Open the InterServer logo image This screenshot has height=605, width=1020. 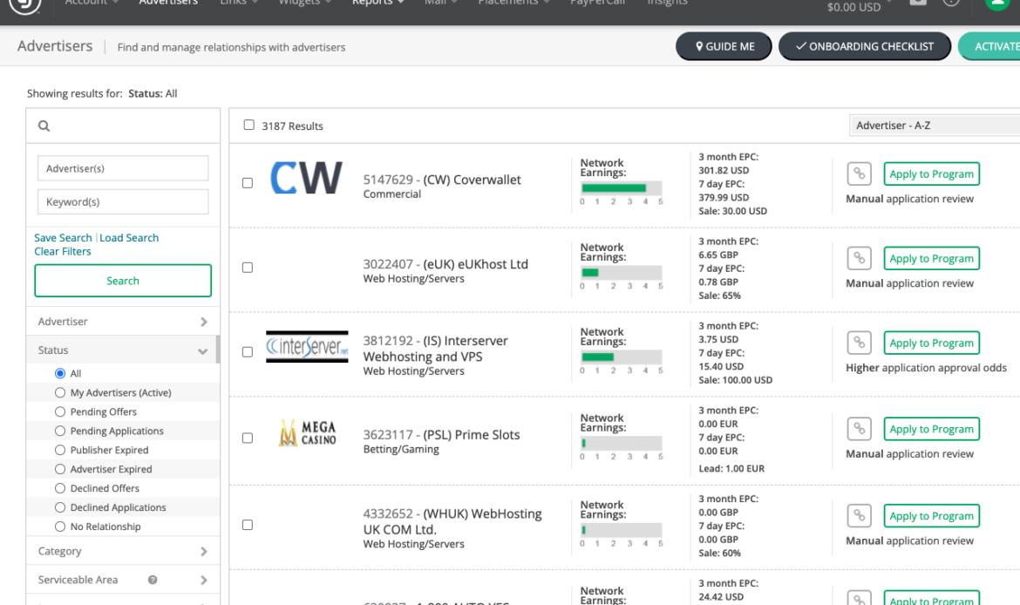pyautogui.click(x=307, y=347)
